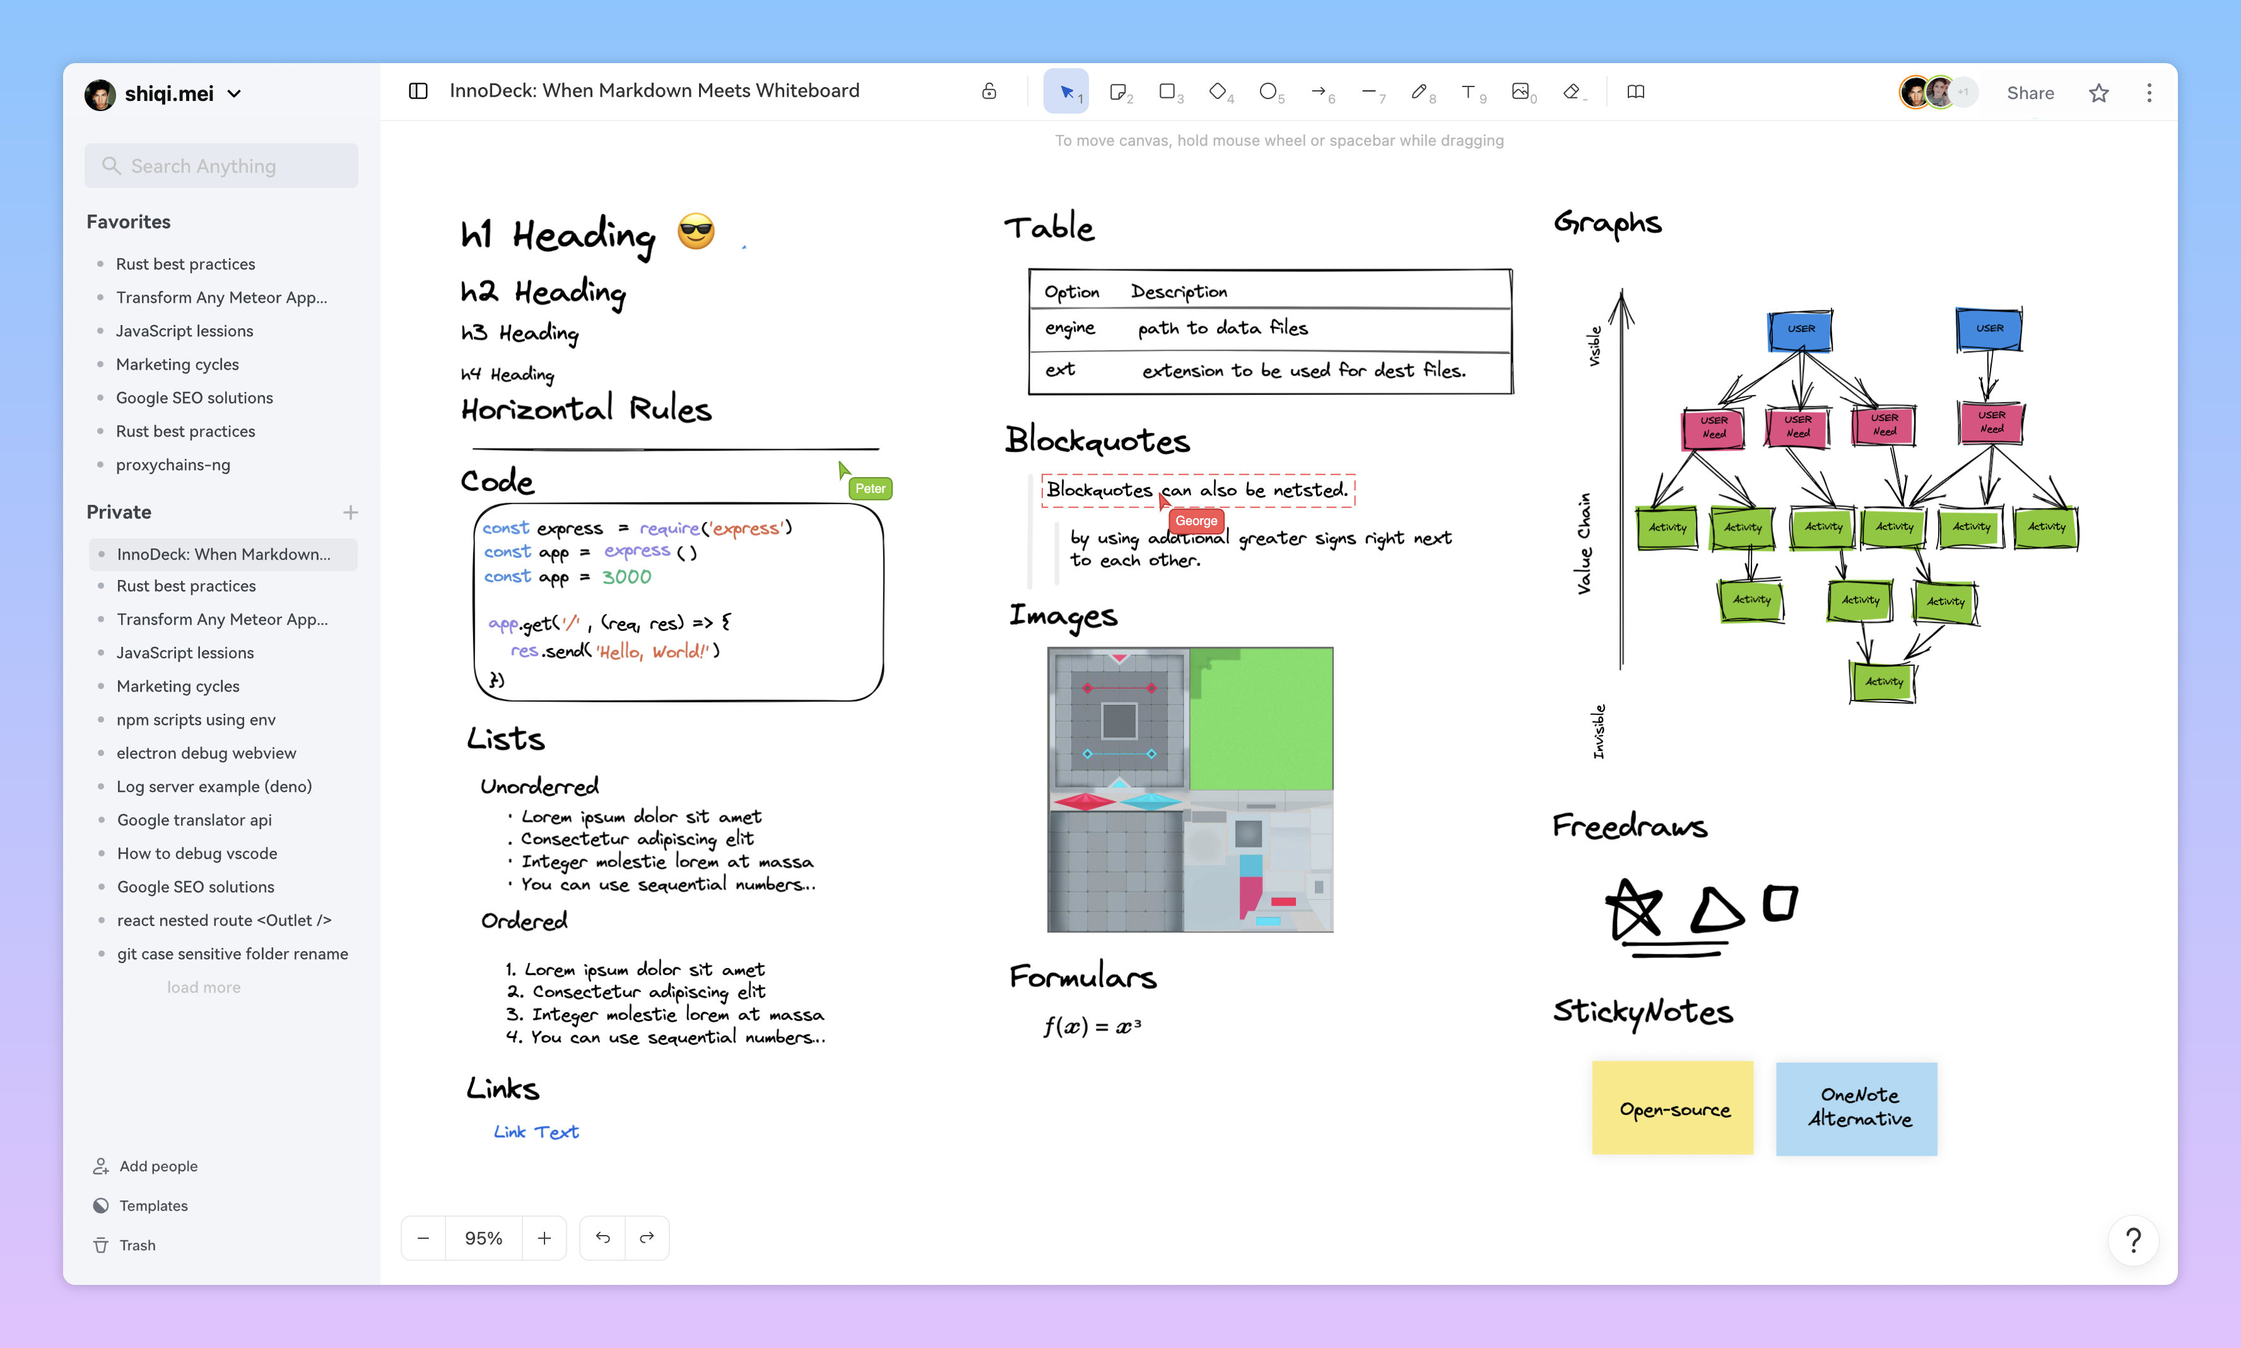Click the Search Anything field
This screenshot has height=1348, width=2241.
(x=221, y=165)
